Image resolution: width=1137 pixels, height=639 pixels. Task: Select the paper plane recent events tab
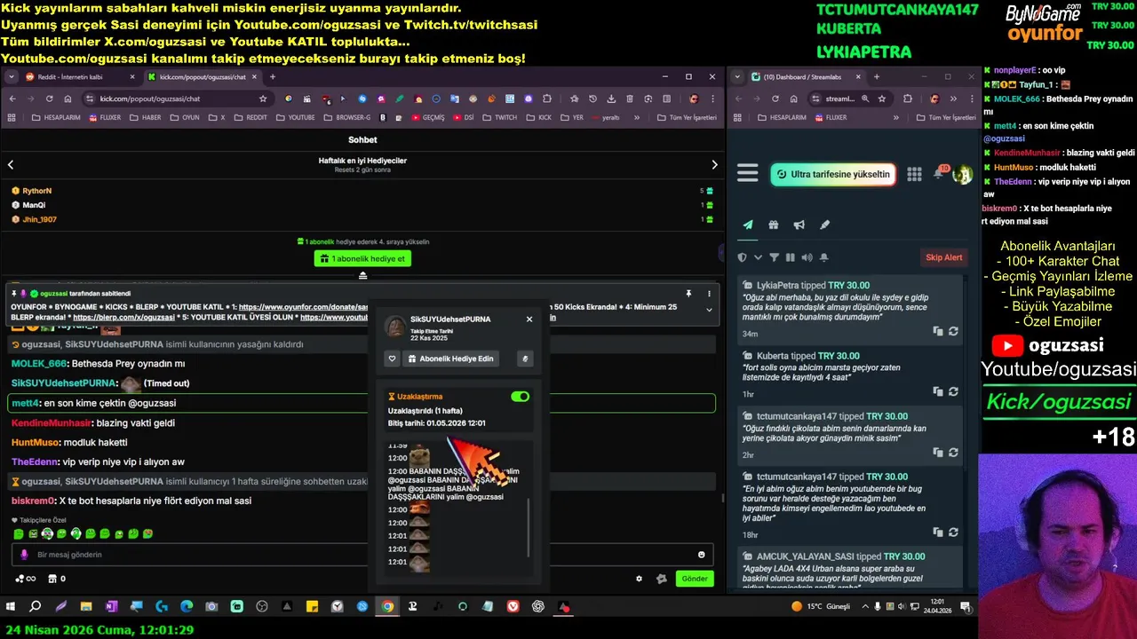(748, 225)
